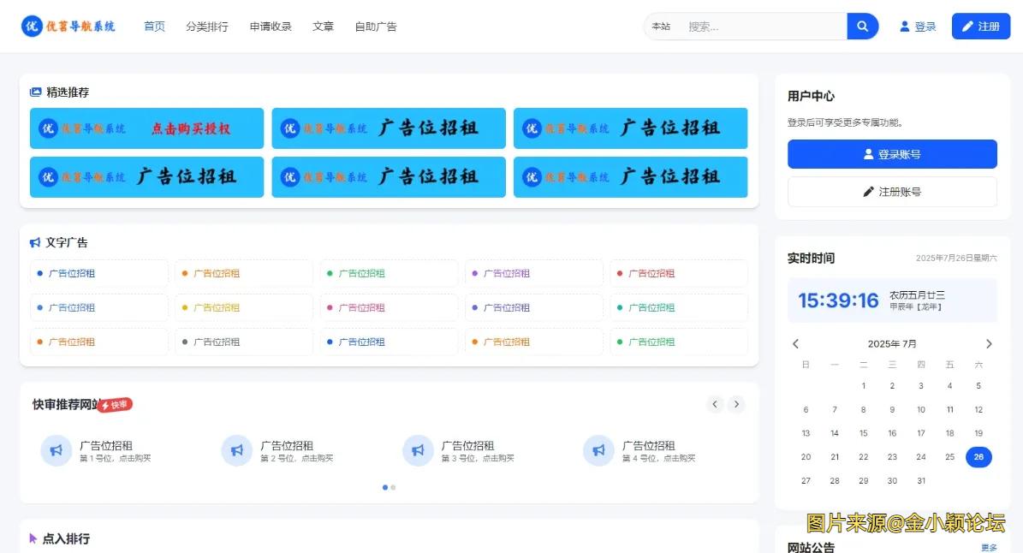Click the second carousel pagination dot
1023x553 pixels.
click(x=392, y=487)
